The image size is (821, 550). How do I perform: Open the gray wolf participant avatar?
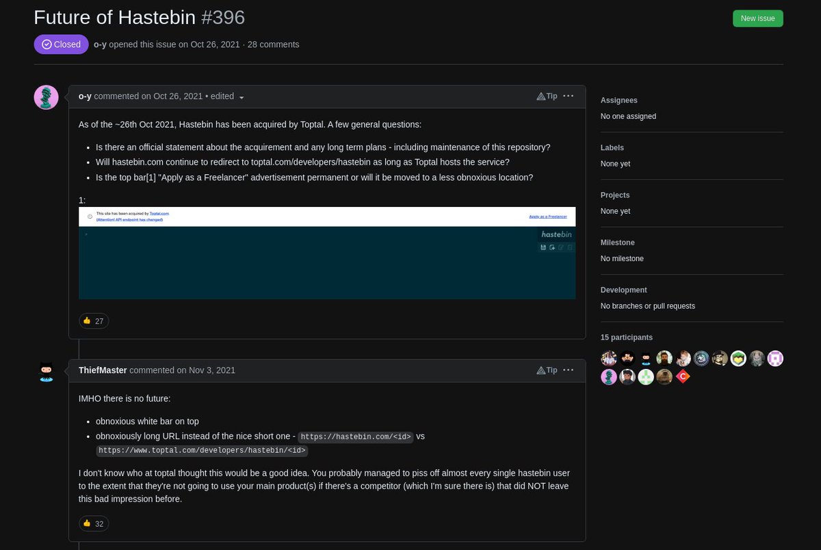click(x=757, y=358)
